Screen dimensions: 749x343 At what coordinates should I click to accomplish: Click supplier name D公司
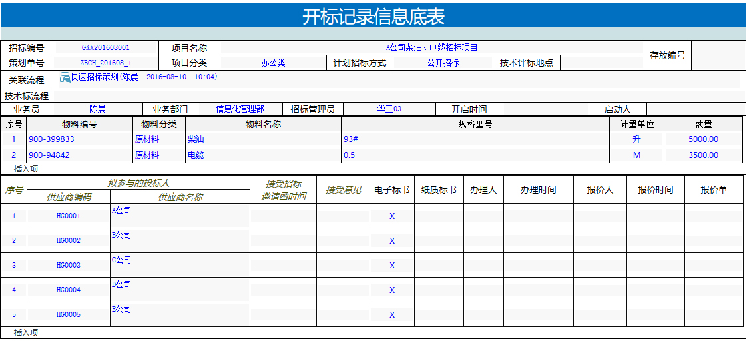[121, 284]
